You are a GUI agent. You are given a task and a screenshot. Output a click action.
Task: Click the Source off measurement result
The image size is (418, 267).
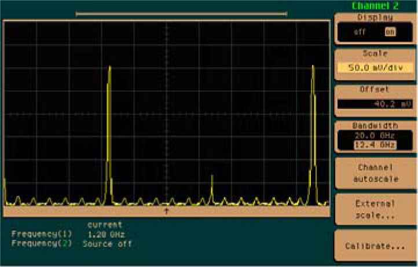coord(107,244)
